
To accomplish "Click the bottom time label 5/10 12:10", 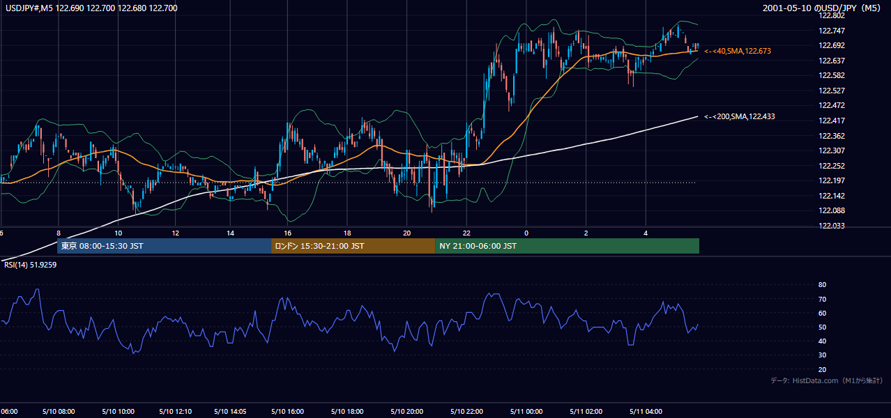I will tap(176, 411).
